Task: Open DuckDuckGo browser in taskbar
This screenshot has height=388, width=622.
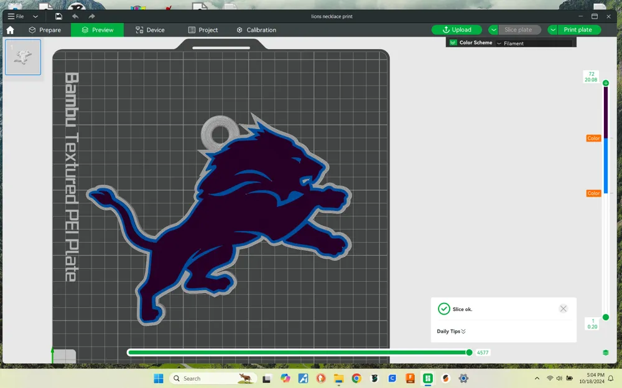Action: pos(321,379)
